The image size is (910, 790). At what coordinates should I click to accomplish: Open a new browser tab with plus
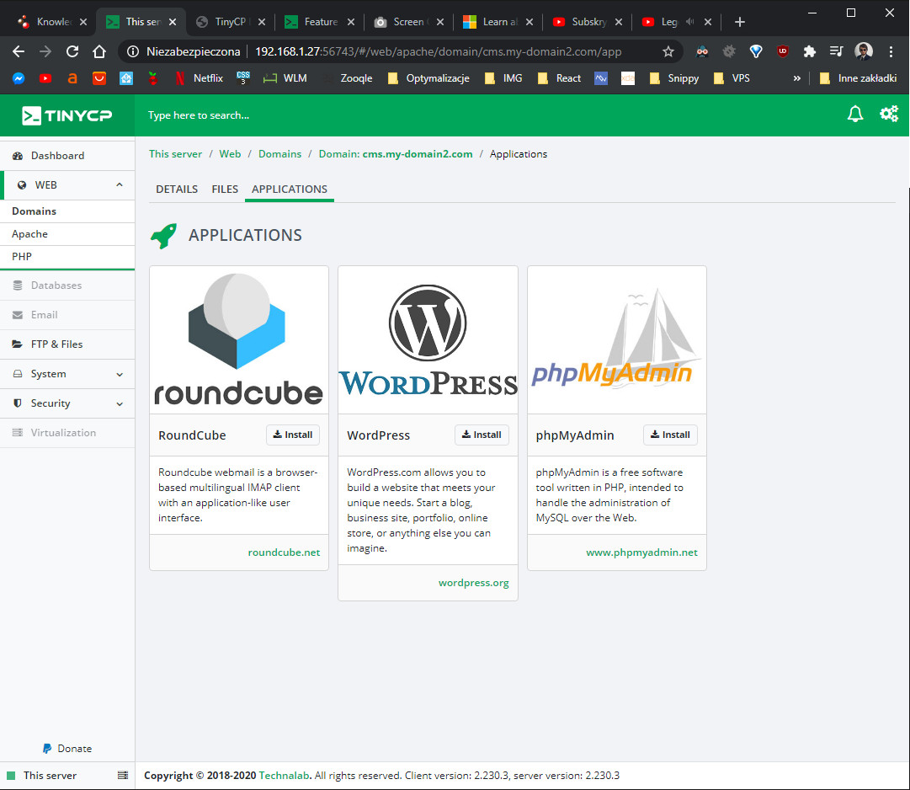[739, 22]
